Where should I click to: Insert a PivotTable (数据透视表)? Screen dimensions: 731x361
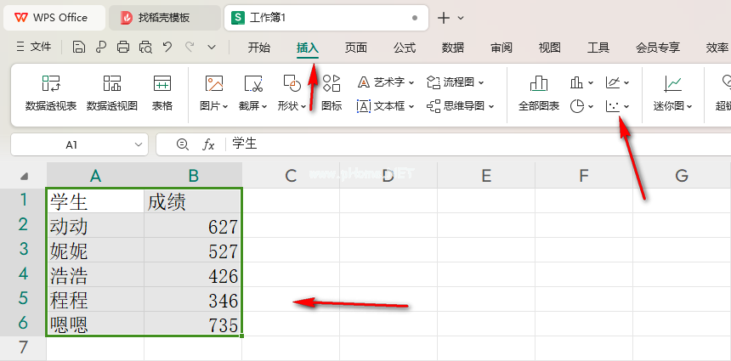51,93
